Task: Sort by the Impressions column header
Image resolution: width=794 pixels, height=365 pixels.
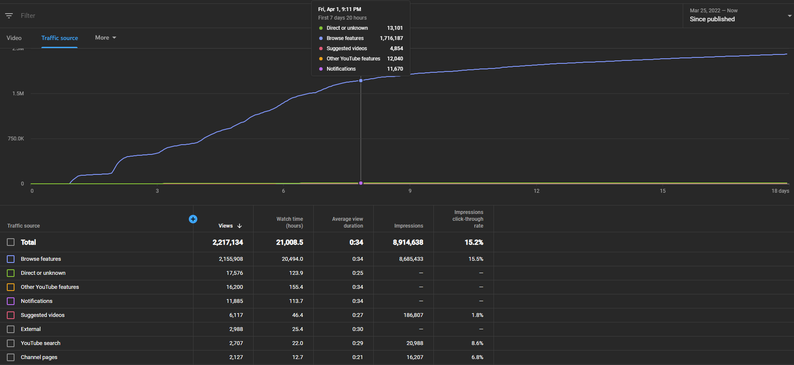Action: 409,226
